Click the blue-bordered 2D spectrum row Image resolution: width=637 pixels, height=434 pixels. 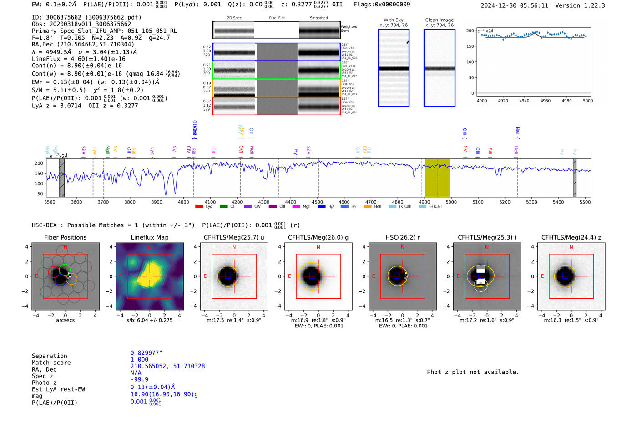point(277,52)
